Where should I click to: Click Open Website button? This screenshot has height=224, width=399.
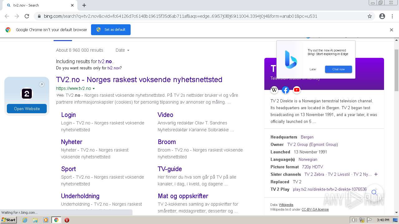coord(27,109)
